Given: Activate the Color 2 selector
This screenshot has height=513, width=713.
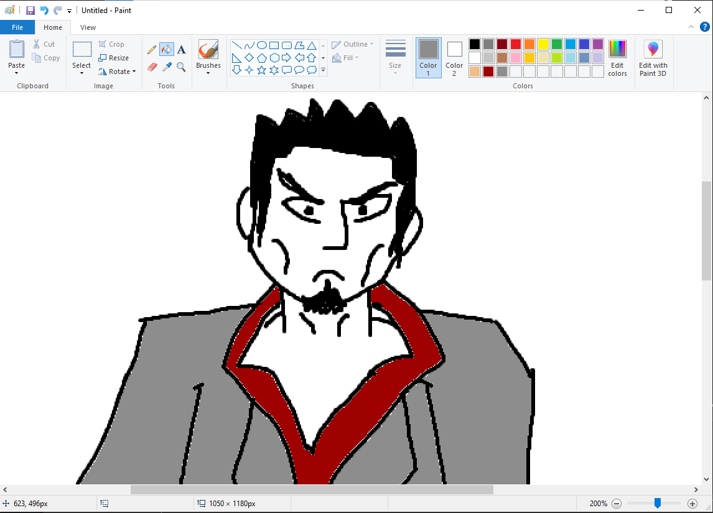Looking at the screenshot, I should 454,58.
